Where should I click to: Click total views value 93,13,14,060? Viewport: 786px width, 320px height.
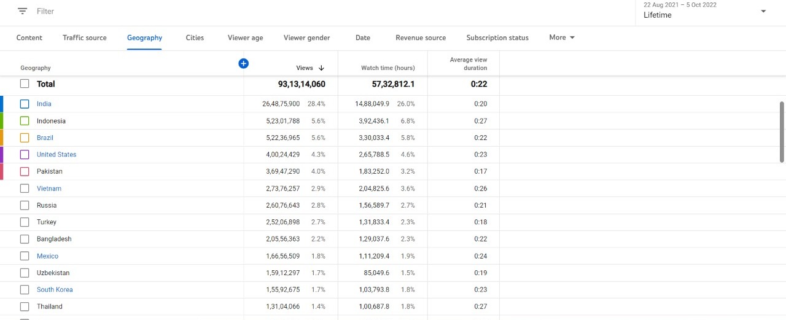[302, 84]
